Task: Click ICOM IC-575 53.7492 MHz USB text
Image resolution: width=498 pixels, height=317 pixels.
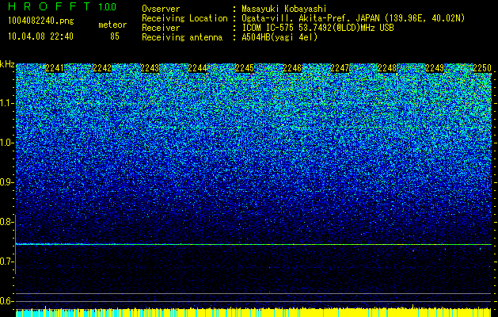Action: click(317, 28)
